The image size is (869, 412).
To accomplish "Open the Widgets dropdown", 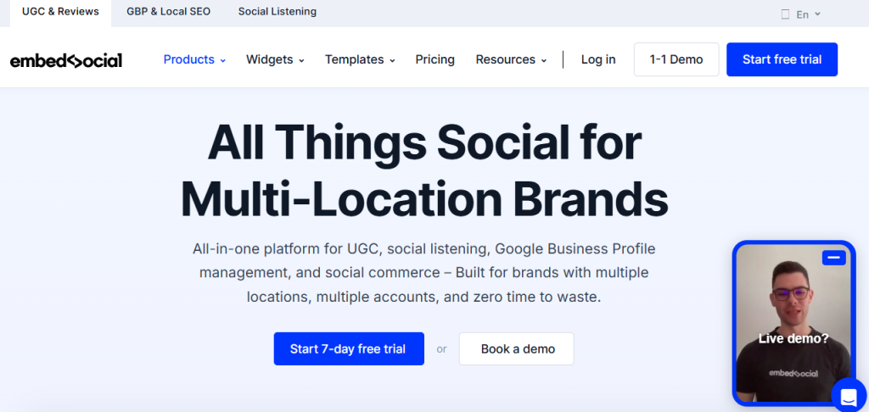I will click(x=275, y=59).
